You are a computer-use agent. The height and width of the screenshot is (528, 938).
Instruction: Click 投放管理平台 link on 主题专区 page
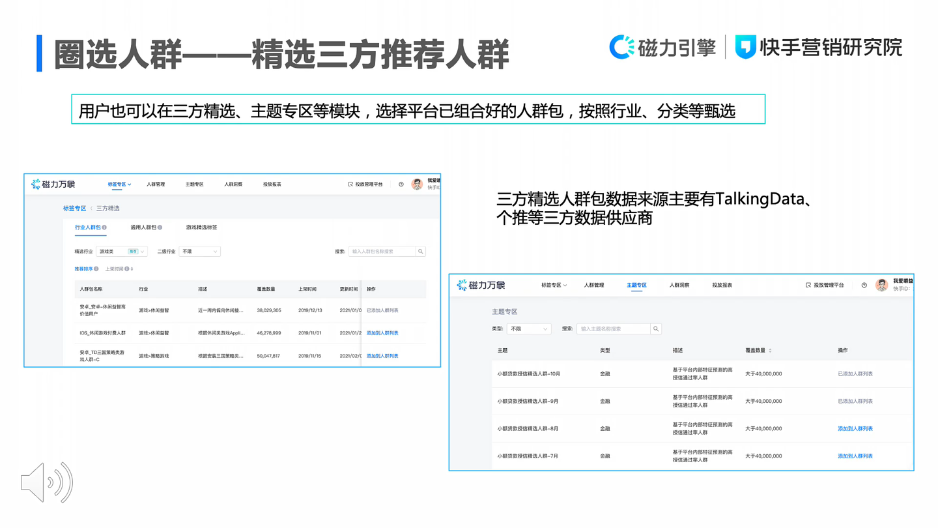[829, 285]
